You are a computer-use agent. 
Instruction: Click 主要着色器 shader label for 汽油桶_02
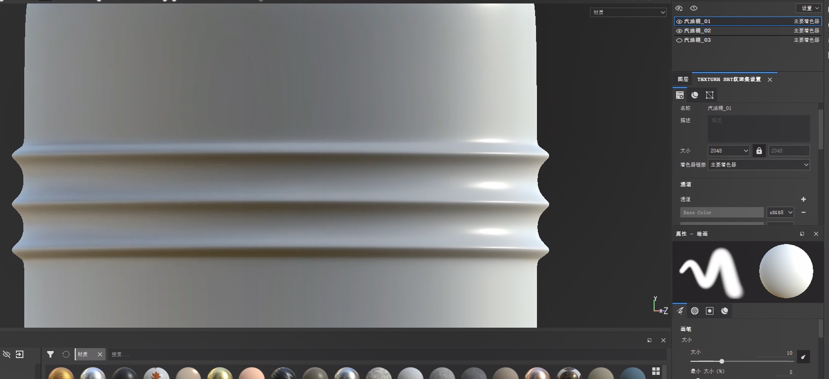(806, 31)
